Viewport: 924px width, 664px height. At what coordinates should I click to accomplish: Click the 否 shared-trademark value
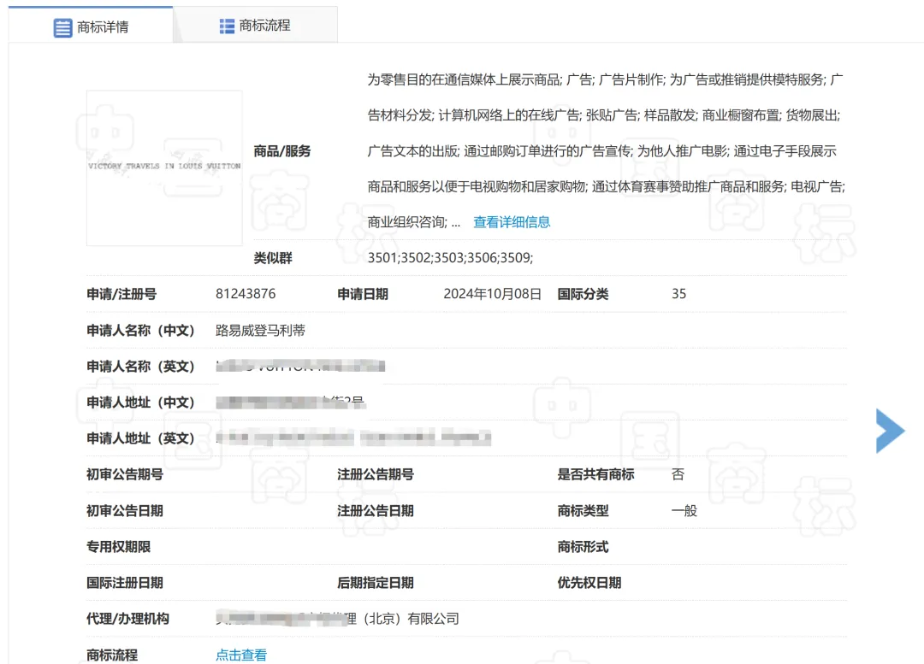click(x=678, y=474)
